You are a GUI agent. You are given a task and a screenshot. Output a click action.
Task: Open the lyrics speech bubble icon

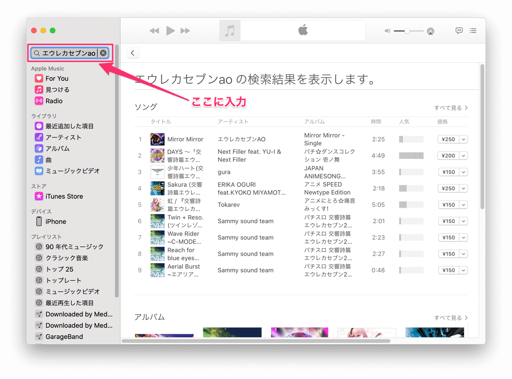(x=459, y=31)
